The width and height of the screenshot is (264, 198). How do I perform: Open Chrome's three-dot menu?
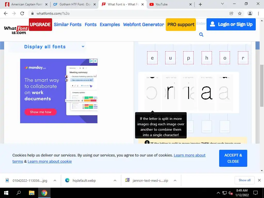click(x=258, y=13)
